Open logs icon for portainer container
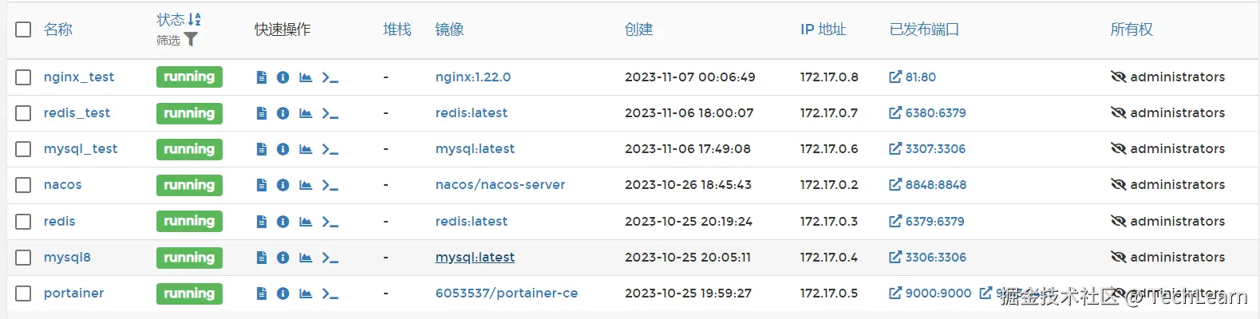This screenshot has width=1260, height=319. (x=261, y=293)
